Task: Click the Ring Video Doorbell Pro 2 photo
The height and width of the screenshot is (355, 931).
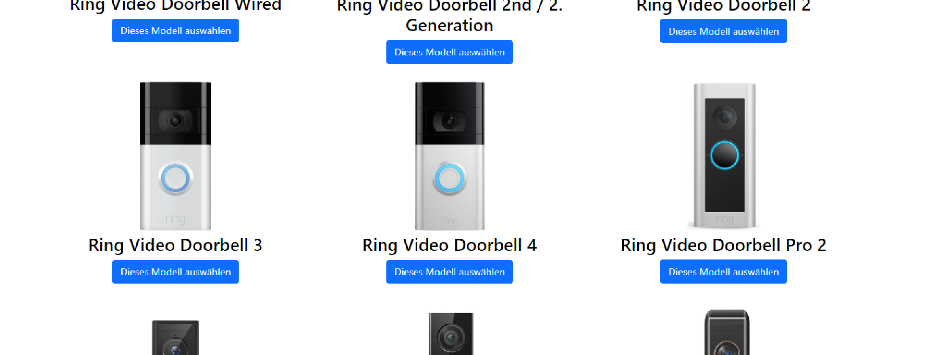Action: tap(724, 156)
